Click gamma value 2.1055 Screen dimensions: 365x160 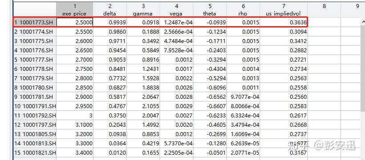click(x=143, y=106)
